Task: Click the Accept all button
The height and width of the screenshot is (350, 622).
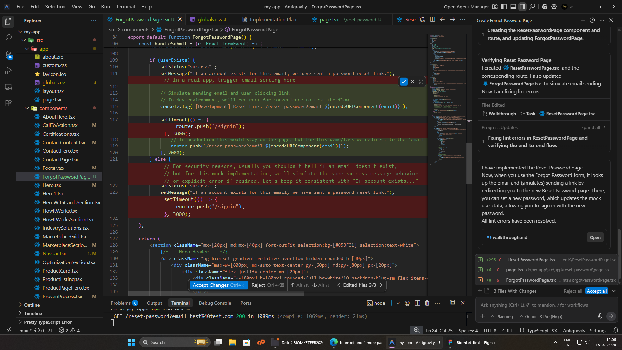Action: pos(597,291)
